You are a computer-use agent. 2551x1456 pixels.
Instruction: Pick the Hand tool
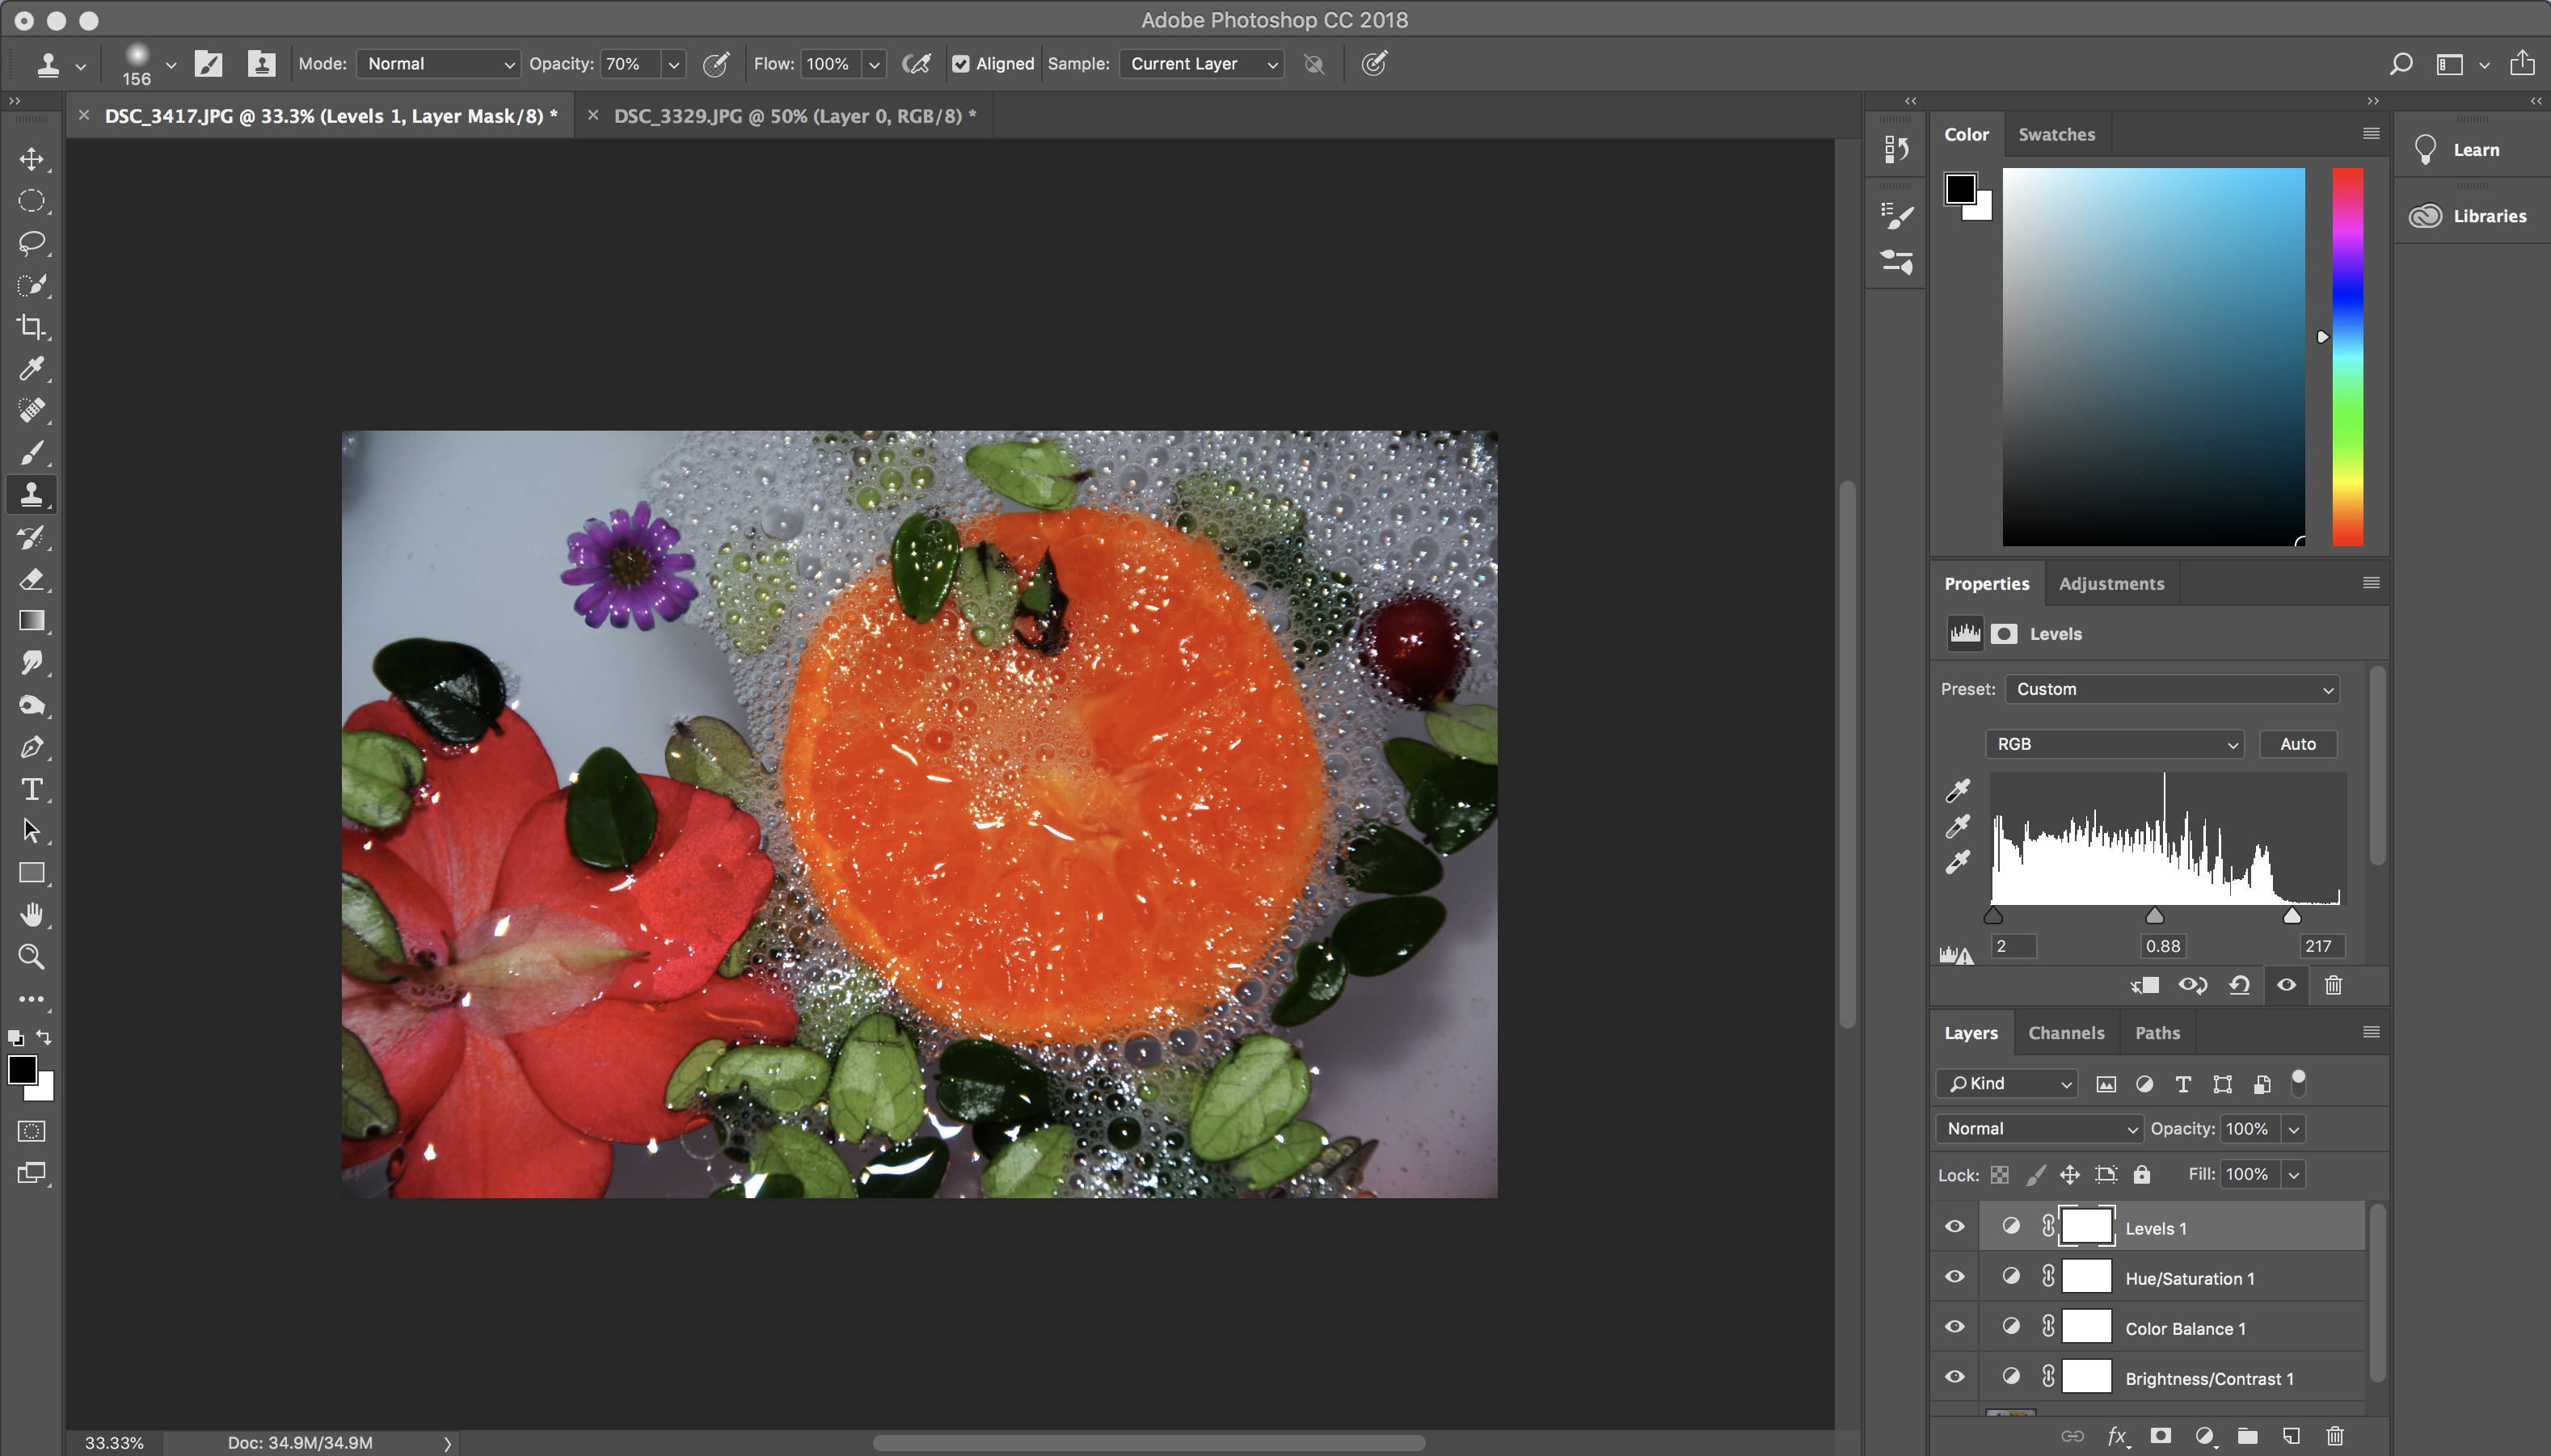pyautogui.click(x=31, y=915)
